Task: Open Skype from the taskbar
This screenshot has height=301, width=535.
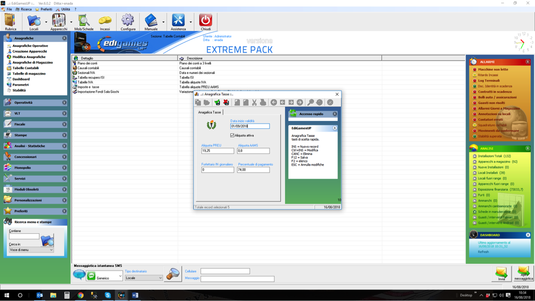Action: click(108, 295)
